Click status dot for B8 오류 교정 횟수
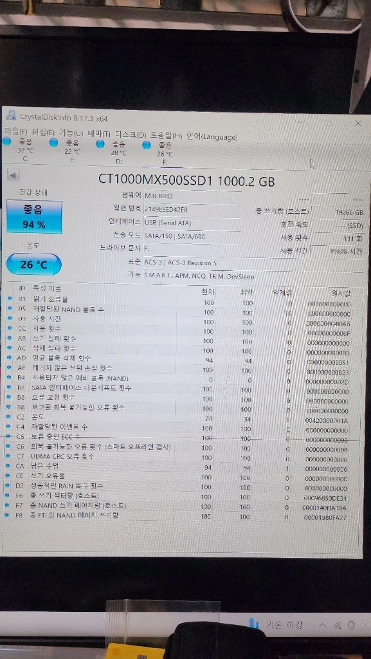371x659 pixels. tap(10, 397)
